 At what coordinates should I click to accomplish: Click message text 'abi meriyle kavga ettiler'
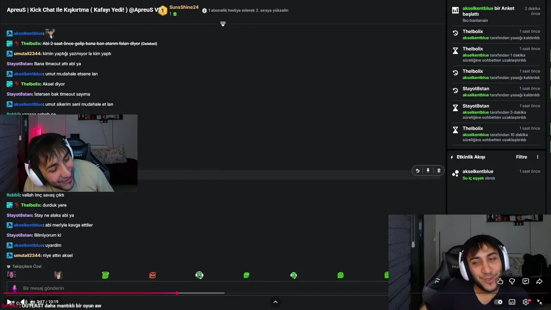69,225
